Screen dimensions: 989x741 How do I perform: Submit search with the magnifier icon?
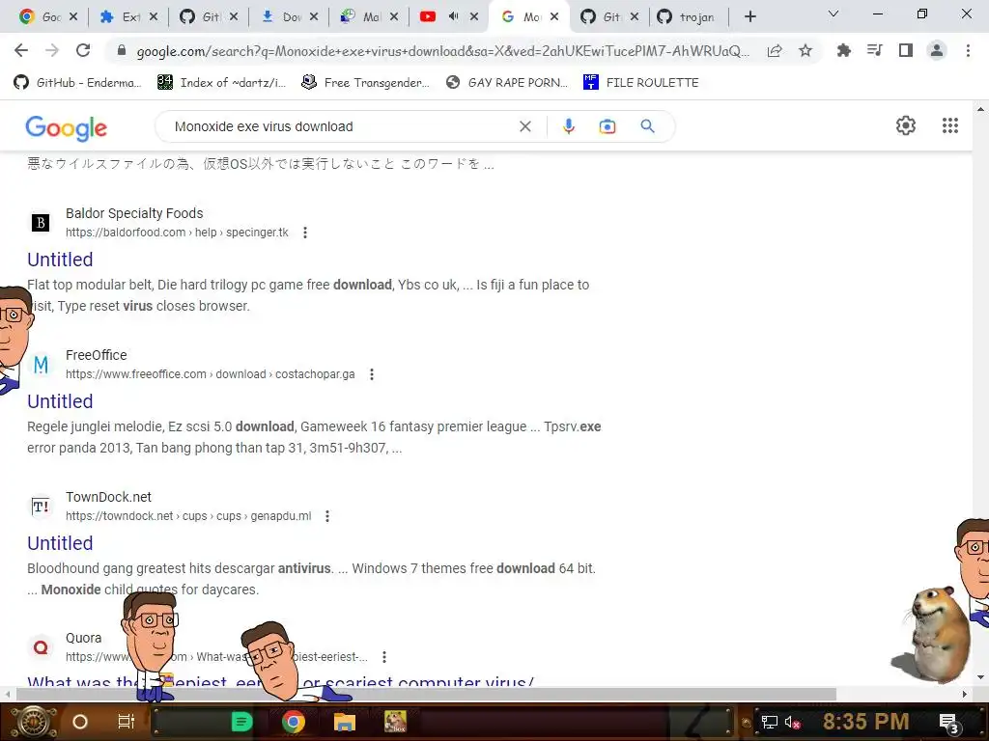pyautogui.click(x=647, y=126)
